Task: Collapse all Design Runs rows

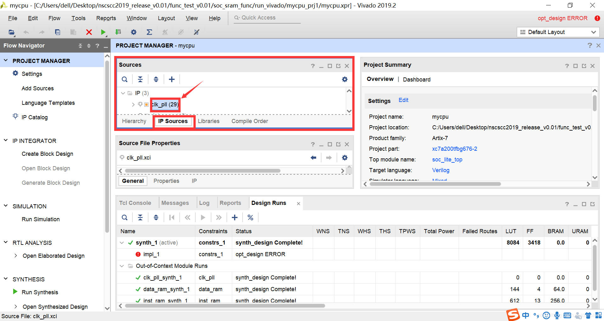Action: pyautogui.click(x=140, y=217)
